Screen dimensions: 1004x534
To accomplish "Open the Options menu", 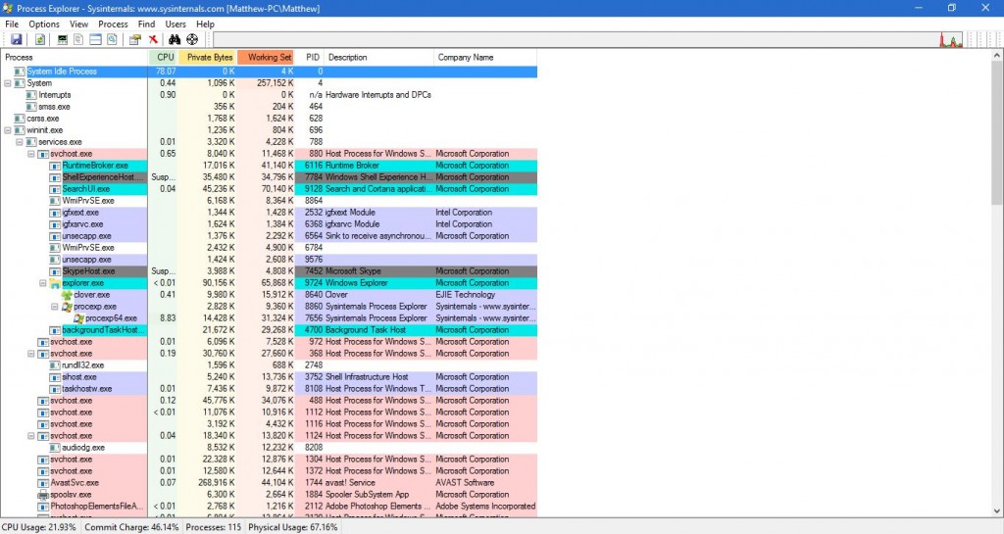I will click(43, 24).
